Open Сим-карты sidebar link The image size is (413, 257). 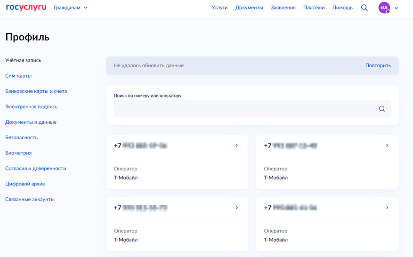pyautogui.click(x=18, y=76)
